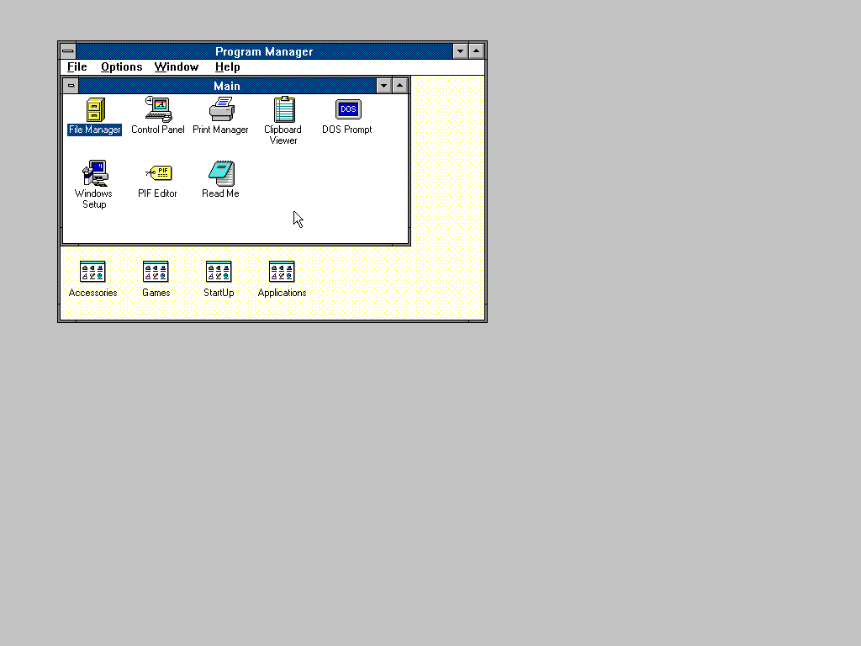Open the Program Manager control menu box

67,51
